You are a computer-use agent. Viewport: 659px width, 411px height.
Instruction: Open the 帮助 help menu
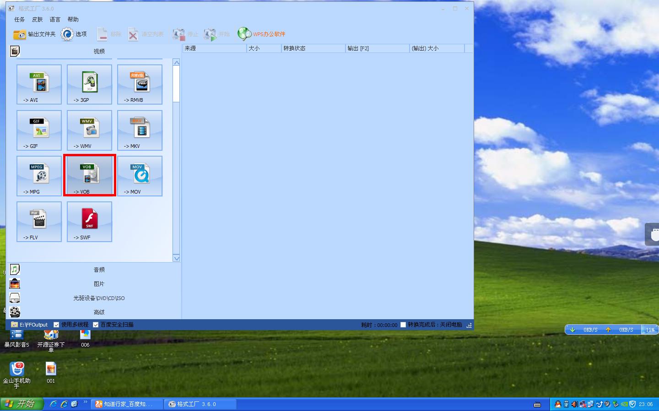click(x=73, y=19)
